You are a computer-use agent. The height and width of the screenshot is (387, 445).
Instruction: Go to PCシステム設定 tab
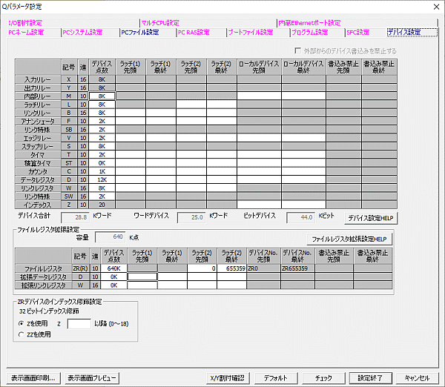click(x=82, y=33)
